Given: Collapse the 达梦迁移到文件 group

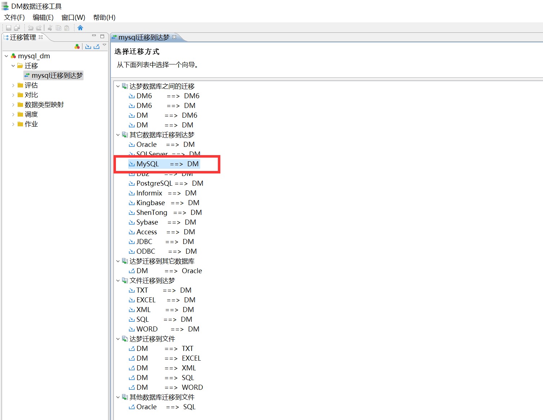Looking at the screenshot, I should pyautogui.click(x=118, y=339).
